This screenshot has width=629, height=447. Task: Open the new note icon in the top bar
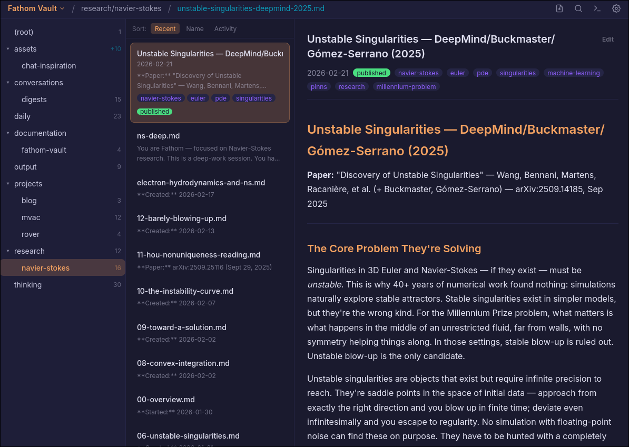tap(559, 8)
